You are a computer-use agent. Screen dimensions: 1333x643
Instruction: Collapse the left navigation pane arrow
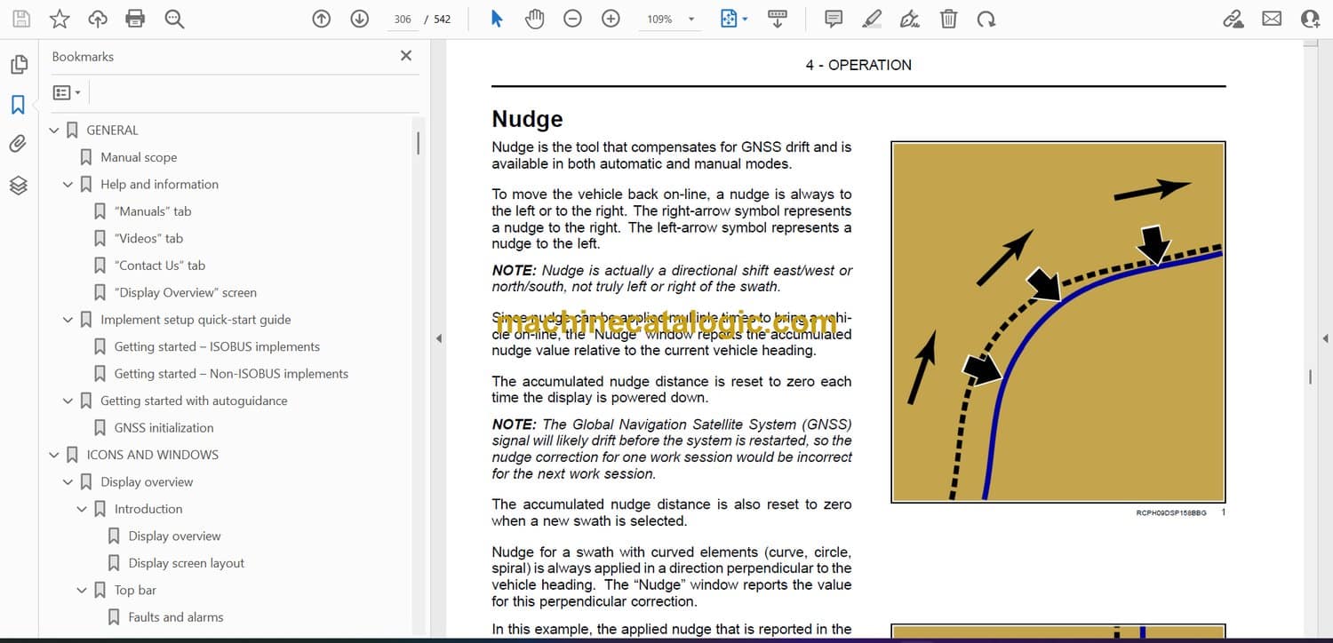click(437, 338)
